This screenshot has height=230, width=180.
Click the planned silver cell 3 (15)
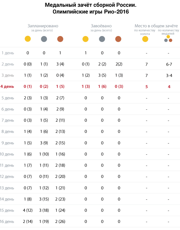pos(44,199)
